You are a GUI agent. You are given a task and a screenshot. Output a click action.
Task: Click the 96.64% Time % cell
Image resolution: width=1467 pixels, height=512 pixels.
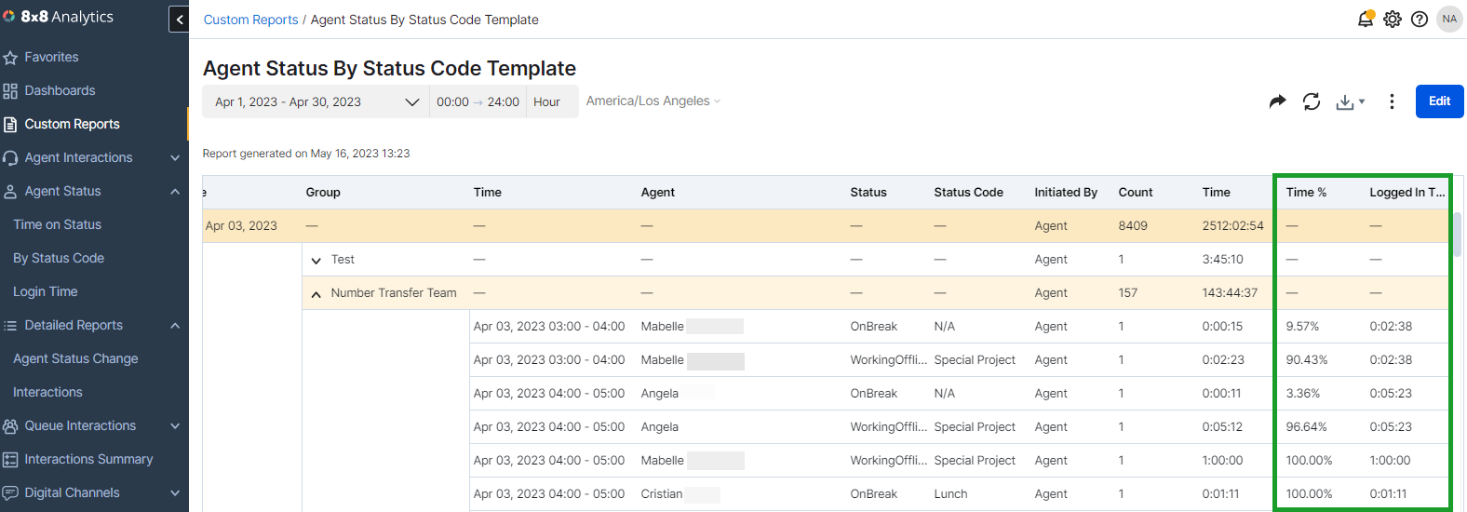pyautogui.click(x=1306, y=427)
